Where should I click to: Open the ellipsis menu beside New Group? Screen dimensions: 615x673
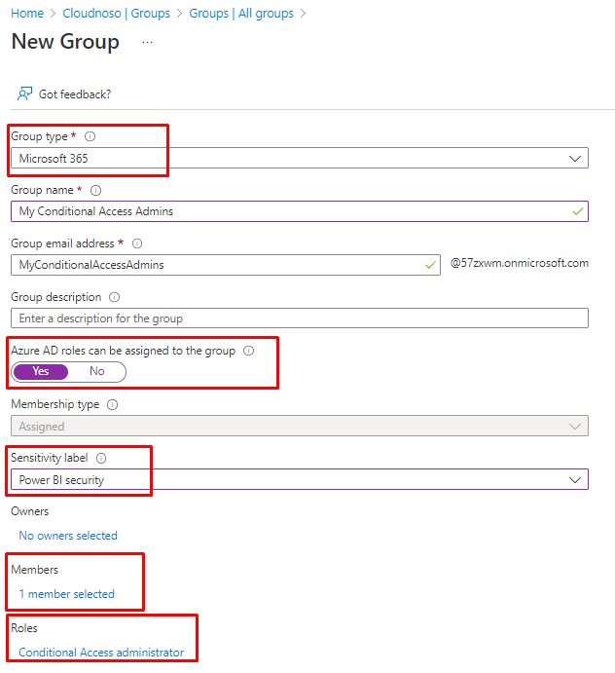coord(147,43)
